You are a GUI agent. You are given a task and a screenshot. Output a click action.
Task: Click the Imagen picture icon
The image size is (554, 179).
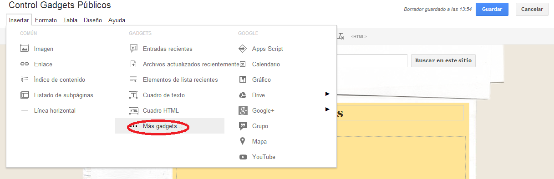tap(25, 49)
